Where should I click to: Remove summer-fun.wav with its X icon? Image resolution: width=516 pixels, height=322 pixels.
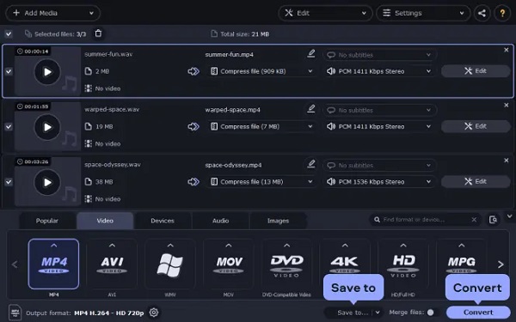point(507,50)
